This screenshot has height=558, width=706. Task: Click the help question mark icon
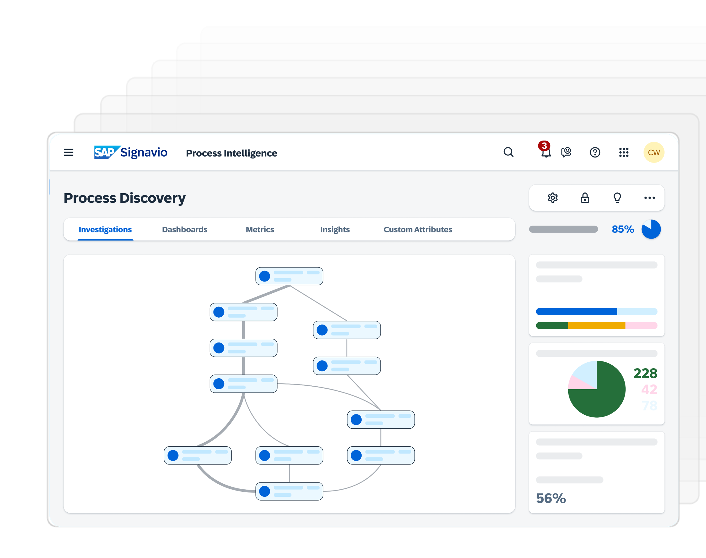[x=595, y=152]
